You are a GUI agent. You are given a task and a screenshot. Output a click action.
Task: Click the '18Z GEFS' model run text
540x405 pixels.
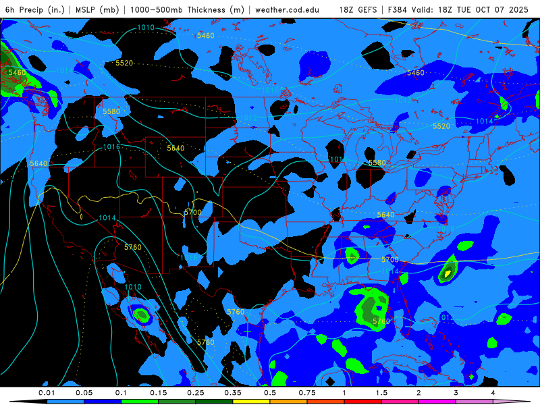(358, 9)
